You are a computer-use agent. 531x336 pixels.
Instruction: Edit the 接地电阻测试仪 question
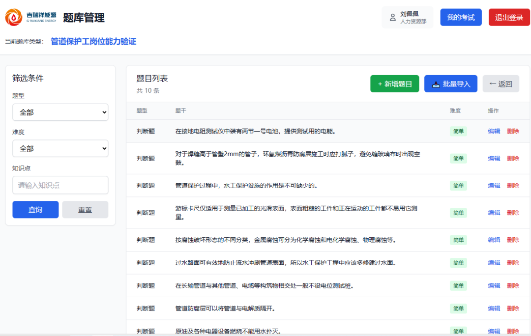494,131
